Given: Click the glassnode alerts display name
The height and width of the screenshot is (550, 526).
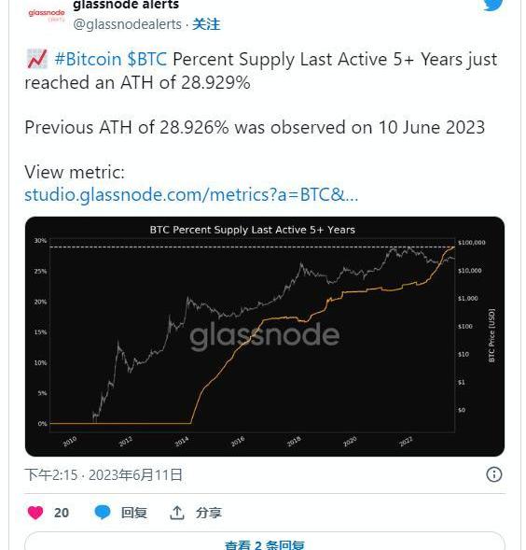Looking at the screenshot, I should coord(126,5).
